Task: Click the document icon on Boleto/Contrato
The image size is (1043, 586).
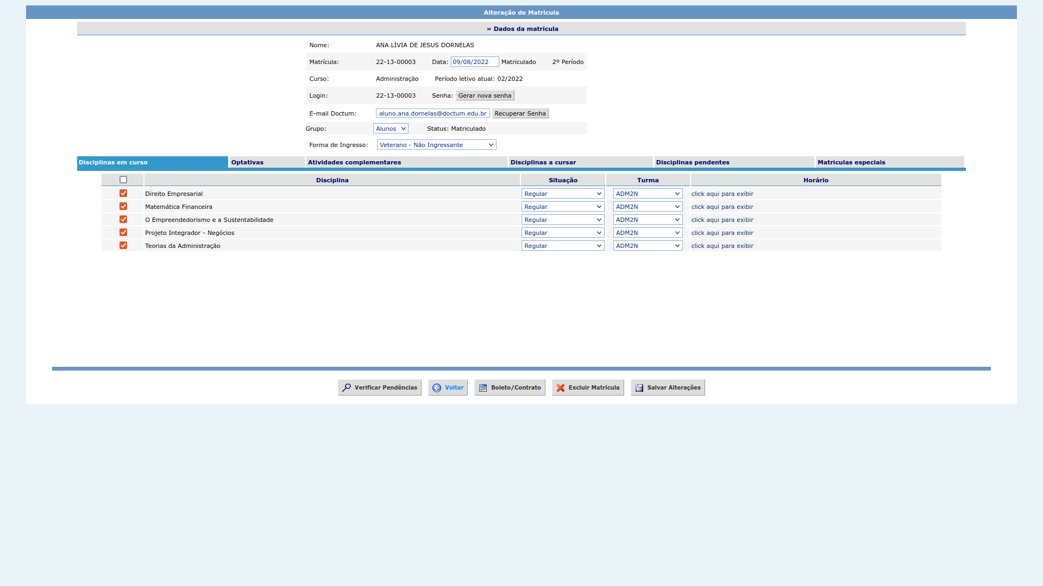Action: [483, 388]
